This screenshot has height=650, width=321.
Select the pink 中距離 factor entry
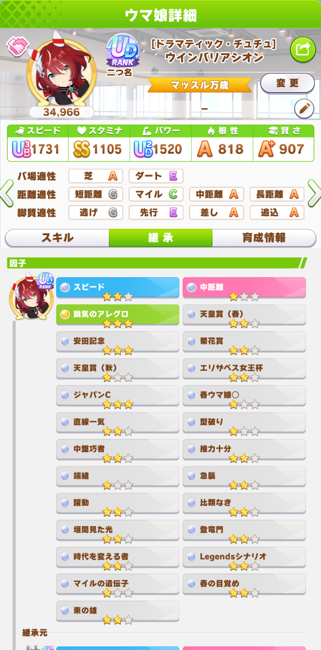click(x=244, y=288)
